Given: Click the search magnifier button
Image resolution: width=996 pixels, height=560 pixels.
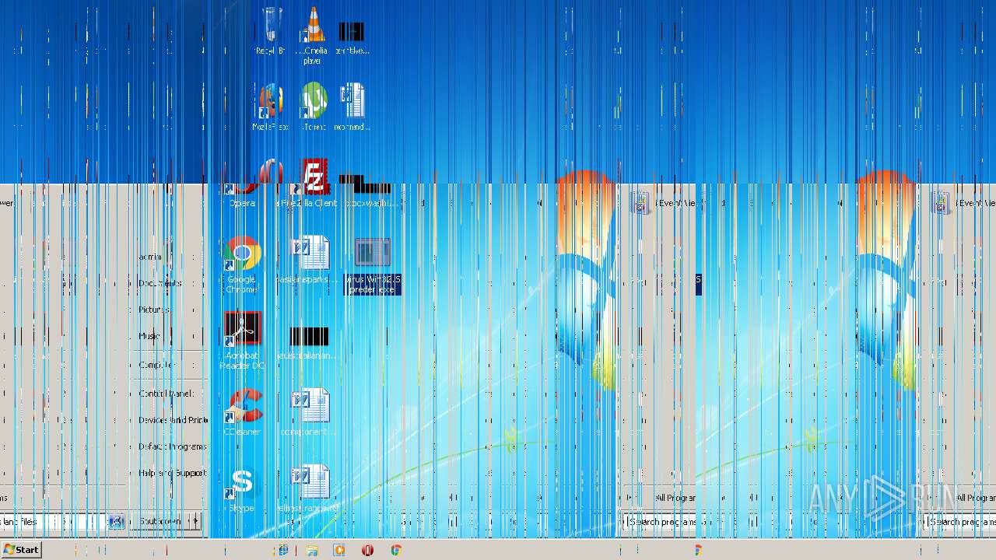Looking at the screenshot, I should (116, 521).
